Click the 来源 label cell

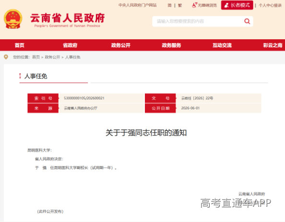tap(43, 108)
